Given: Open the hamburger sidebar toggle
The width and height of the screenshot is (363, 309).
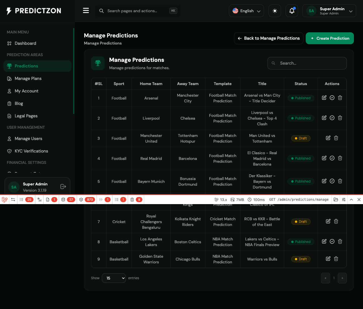Looking at the screenshot, I should pos(86,11).
